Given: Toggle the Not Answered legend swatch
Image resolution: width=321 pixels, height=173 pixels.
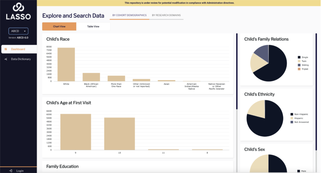Looking at the screenshot, I should 292,122.
